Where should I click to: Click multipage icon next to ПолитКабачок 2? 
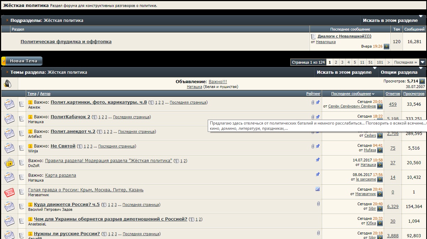pos(95,117)
